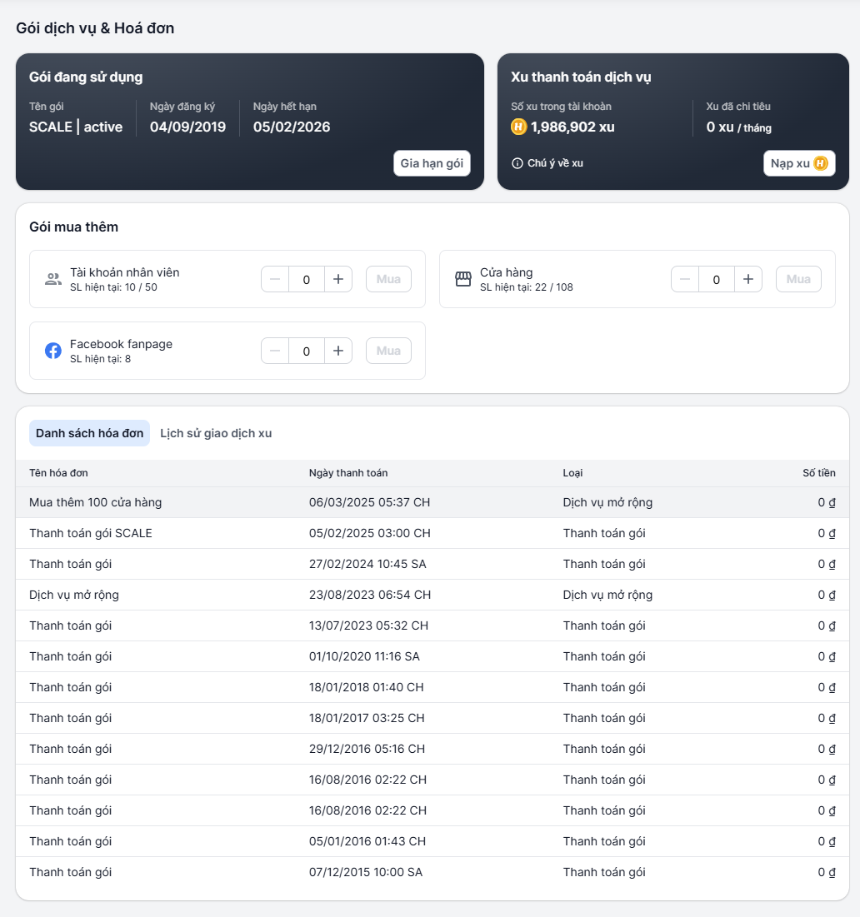Click the info icon beside Chú ý về xu
The width and height of the screenshot is (860, 917).
click(517, 163)
